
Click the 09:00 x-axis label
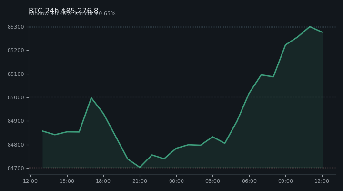[x=285, y=181]
